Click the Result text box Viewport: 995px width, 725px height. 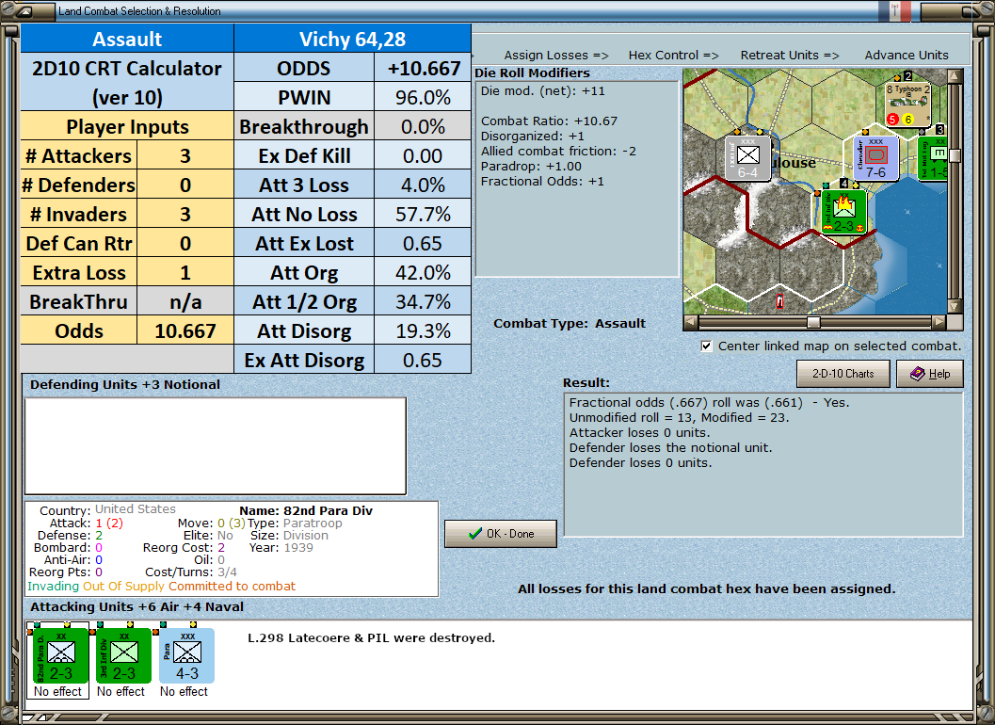point(763,465)
